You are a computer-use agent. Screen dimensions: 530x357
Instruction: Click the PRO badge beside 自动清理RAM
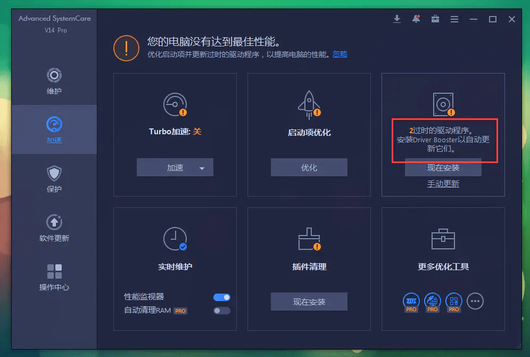coord(180,311)
